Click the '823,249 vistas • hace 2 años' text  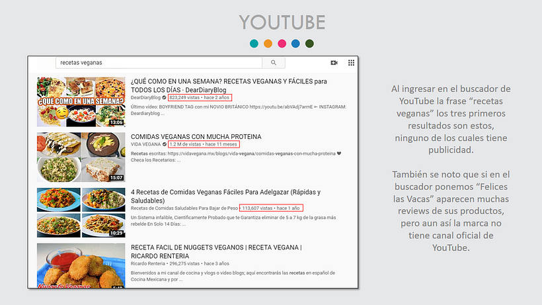[x=200, y=97]
